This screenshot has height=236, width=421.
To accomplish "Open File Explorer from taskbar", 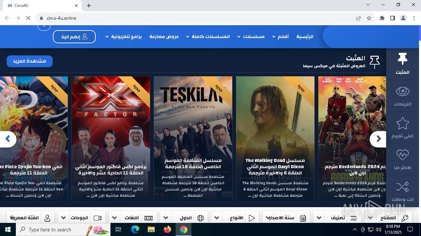I will (151, 229).
